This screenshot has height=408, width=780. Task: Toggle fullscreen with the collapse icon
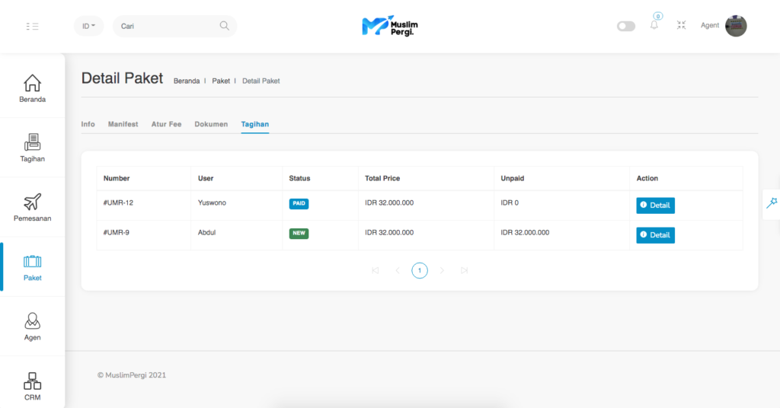pyautogui.click(x=681, y=25)
